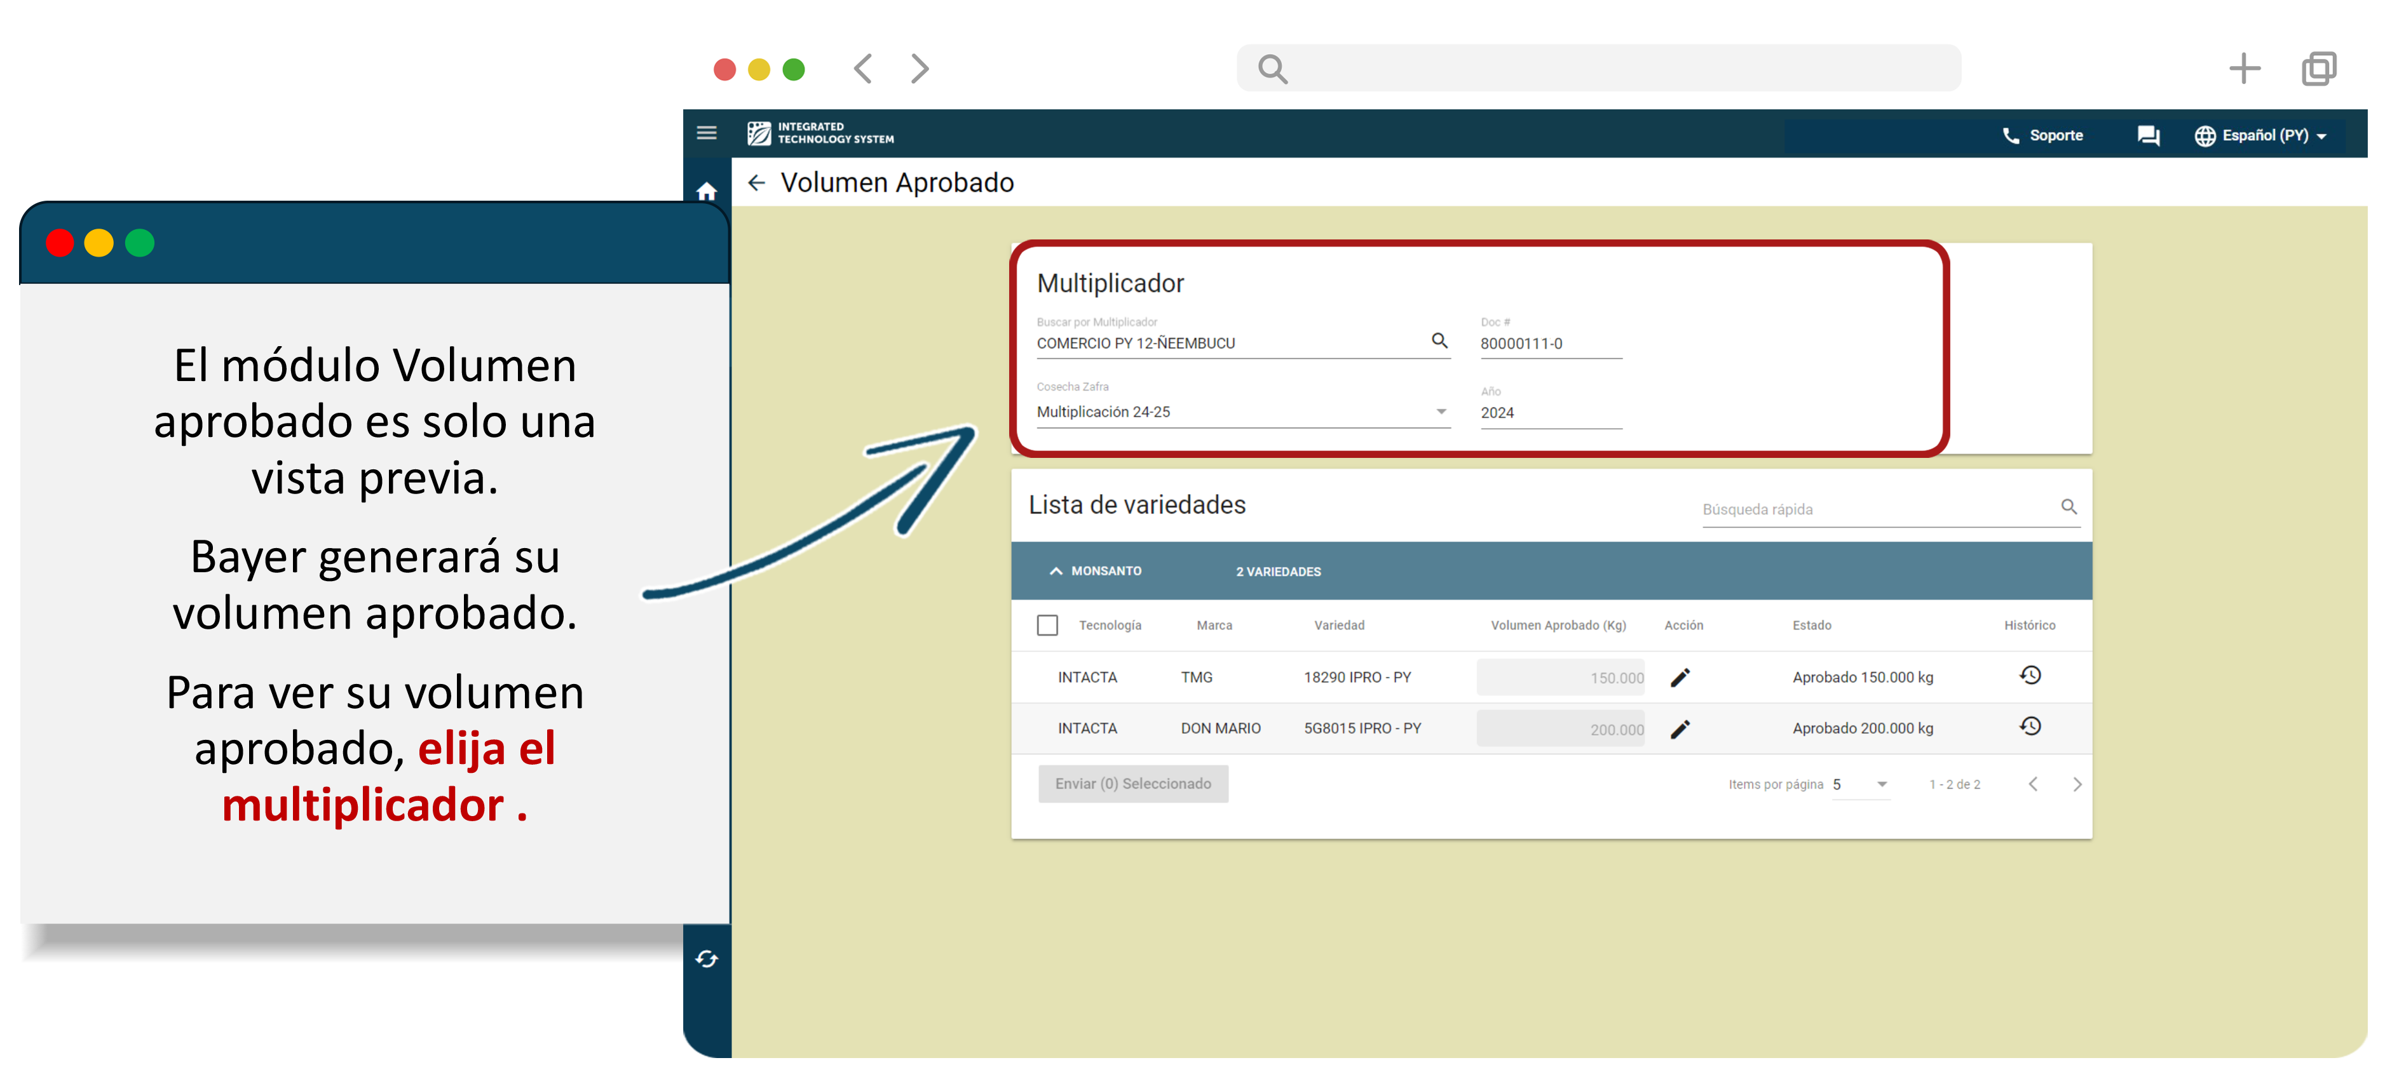Viewport: 2392px width, 1086px height.
Task: View history for 5G8015 IPRO - PY
Action: [2030, 727]
